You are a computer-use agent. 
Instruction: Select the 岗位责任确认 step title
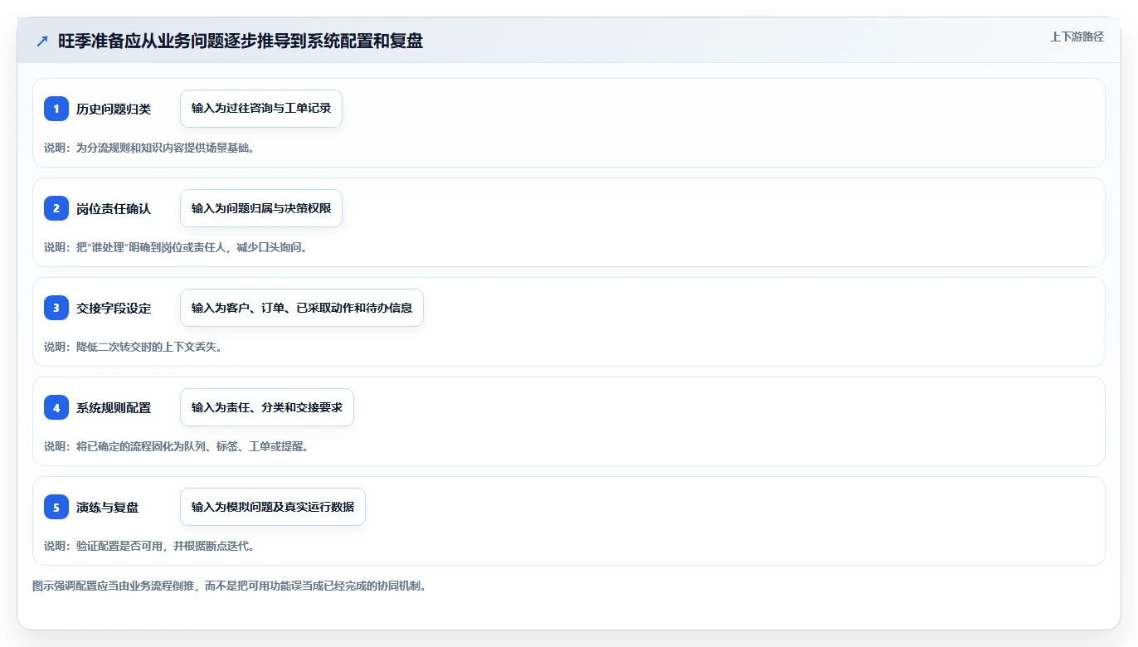point(114,208)
